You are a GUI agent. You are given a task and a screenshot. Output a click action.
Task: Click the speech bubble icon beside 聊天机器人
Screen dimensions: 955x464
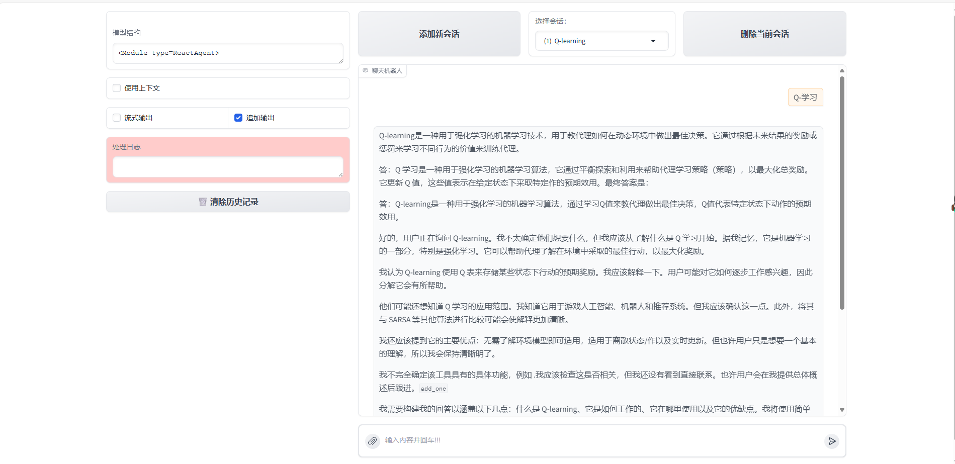365,70
